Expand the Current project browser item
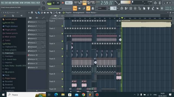This screenshot has width=174, height=97. click(11, 19)
